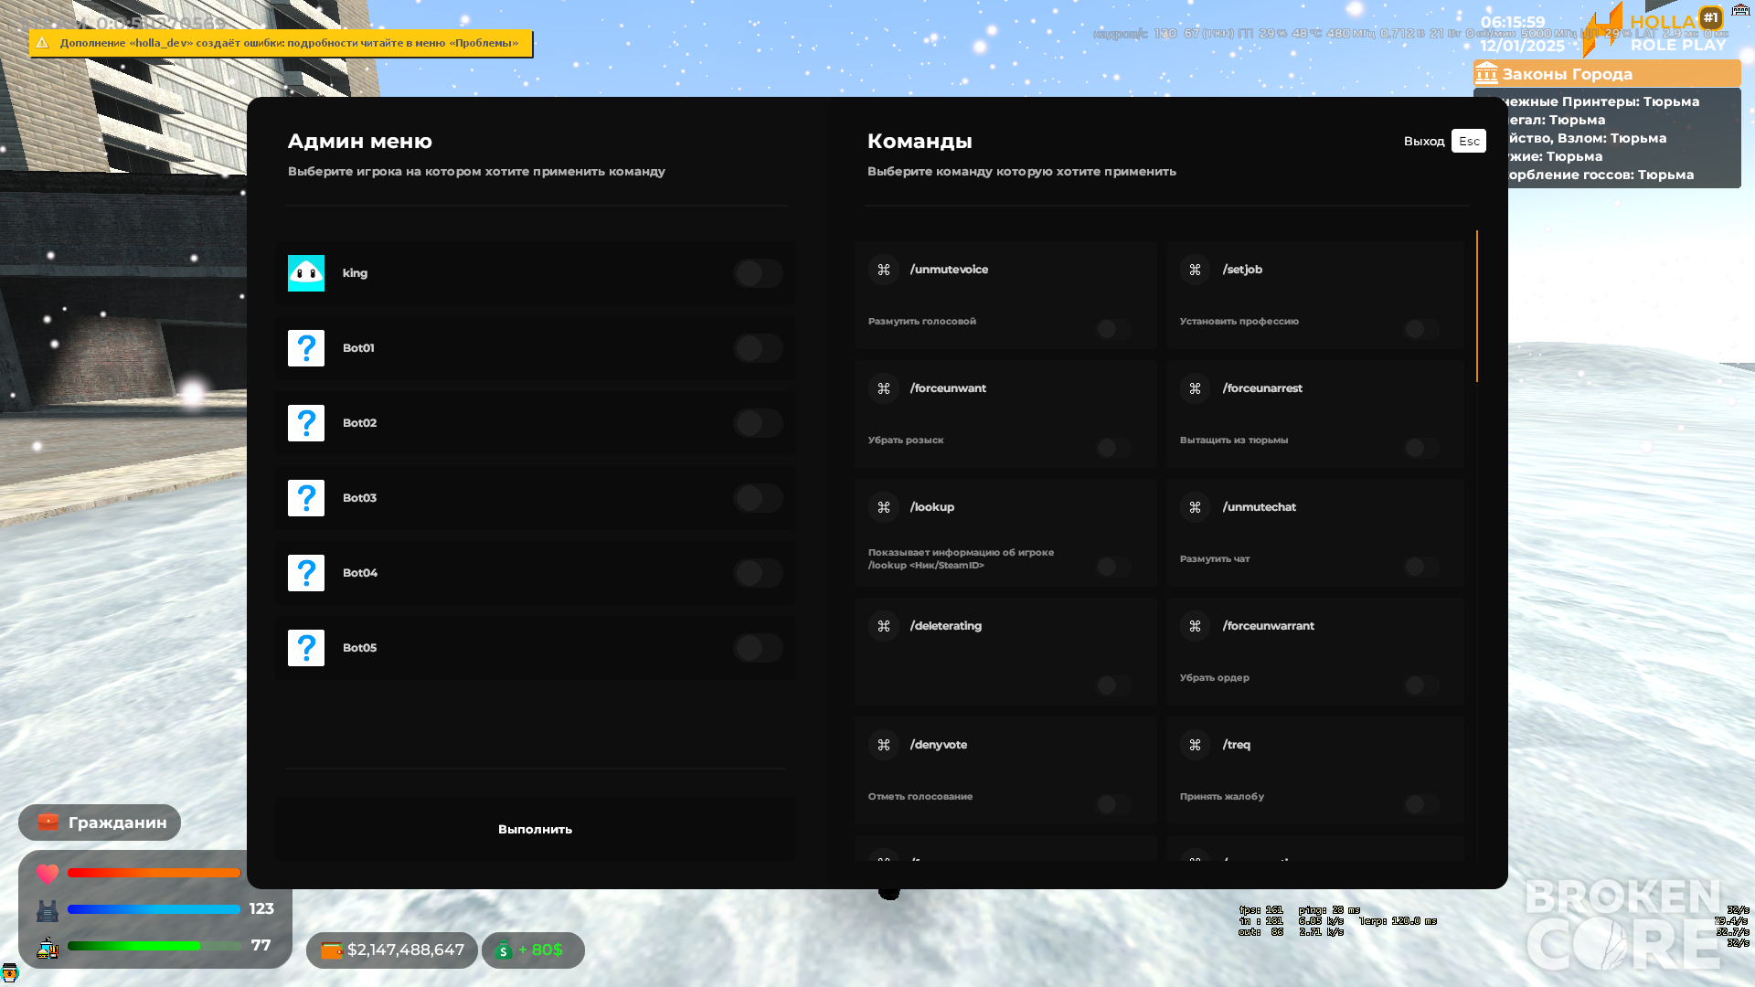Viewport: 1755px width, 987px height.
Task: Click Bot01's question mark avatar
Action: (x=306, y=348)
